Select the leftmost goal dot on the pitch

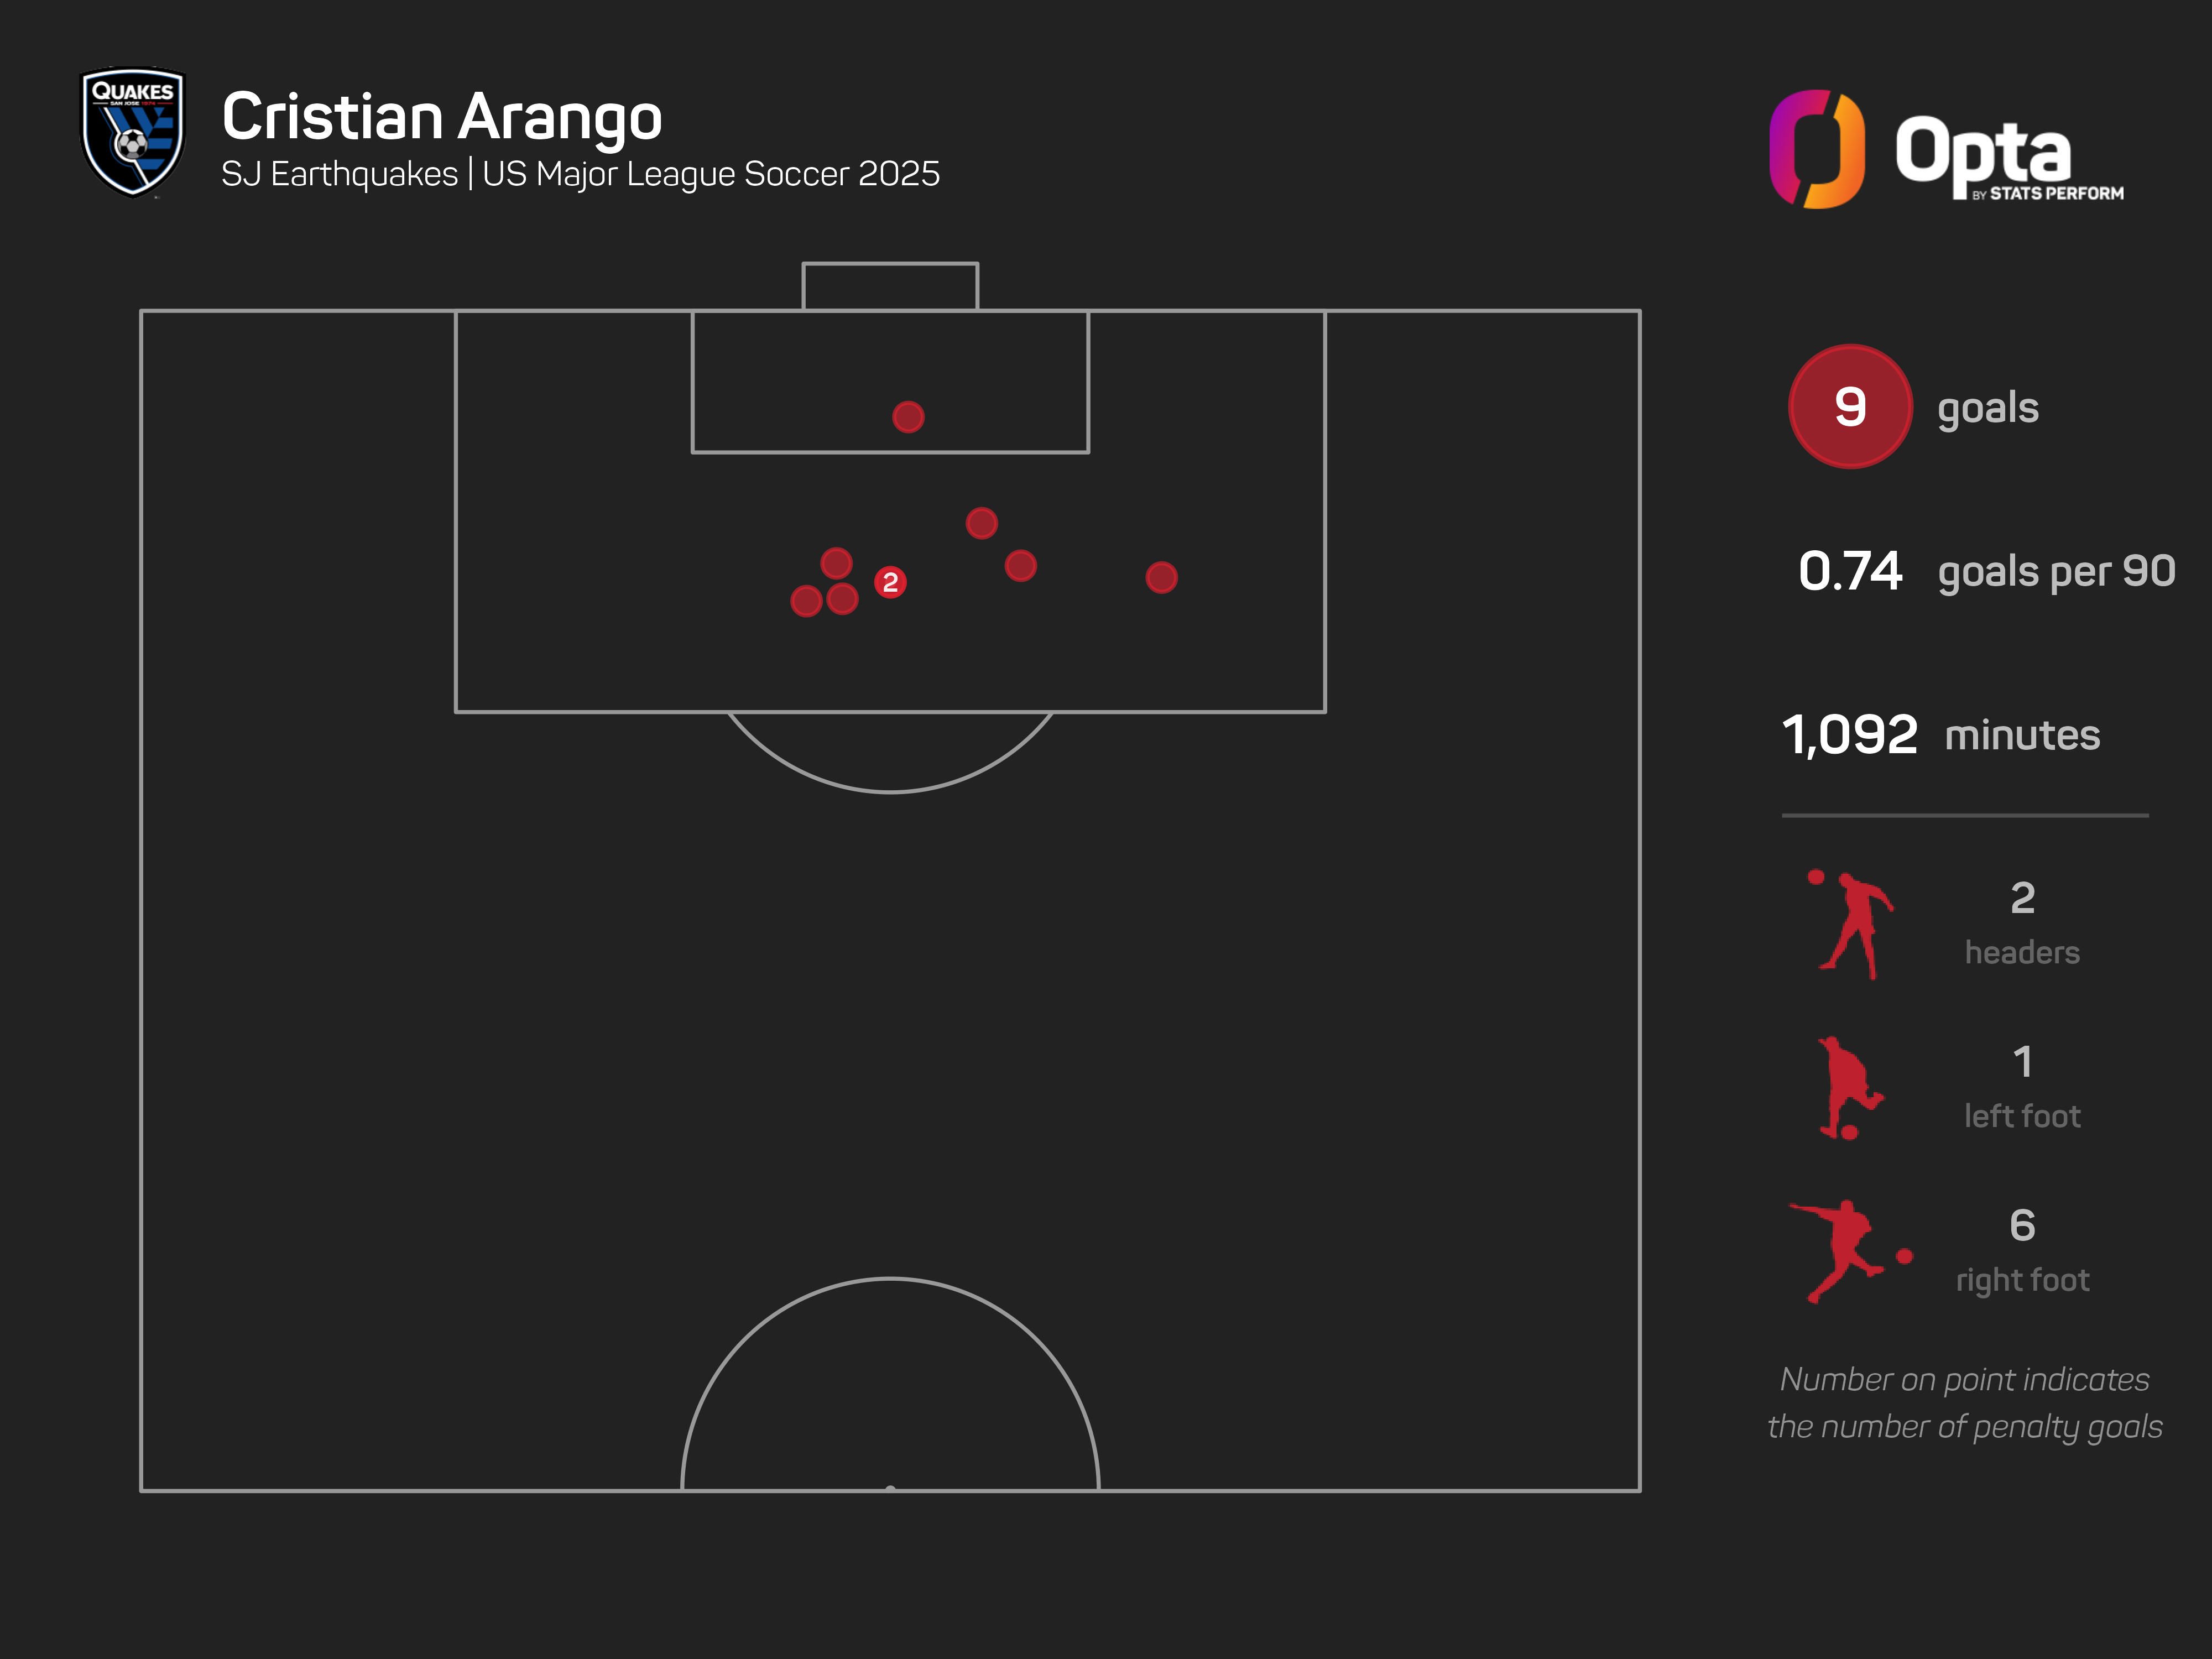pos(806,601)
